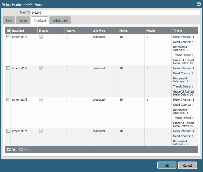The width and height of the screenshot is (203, 172).
Task: Click broadcast link type for ethernet1/3
Action: (x=99, y=100)
